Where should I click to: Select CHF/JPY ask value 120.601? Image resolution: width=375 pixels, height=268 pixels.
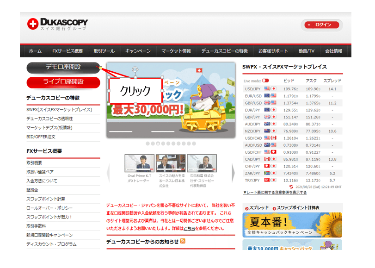pyautogui.click(x=313, y=166)
